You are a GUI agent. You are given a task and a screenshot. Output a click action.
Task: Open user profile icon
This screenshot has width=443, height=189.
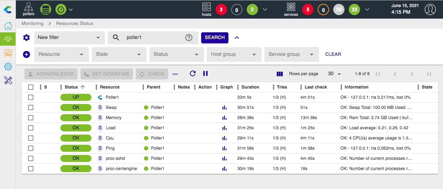[x=430, y=9]
